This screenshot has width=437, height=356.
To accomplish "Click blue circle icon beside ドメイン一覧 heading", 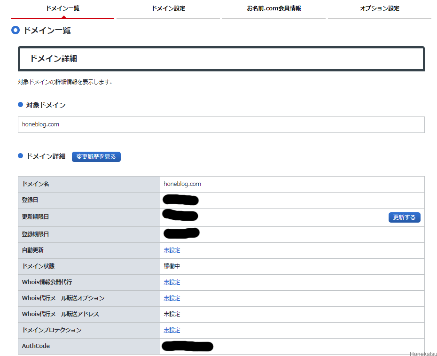I will 16,31.
